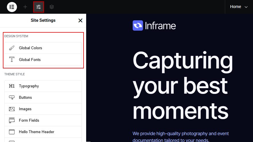
Task: Open Site Settings sliders icon
Action: coord(38,7)
